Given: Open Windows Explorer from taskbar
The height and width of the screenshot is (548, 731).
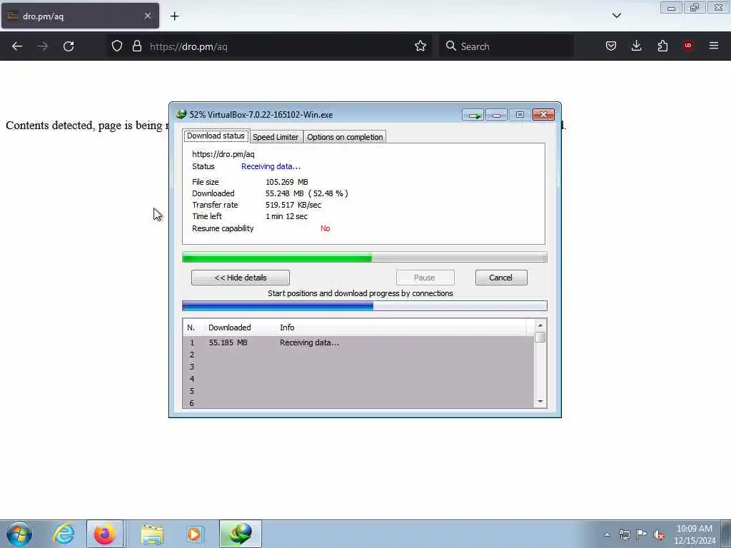Looking at the screenshot, I should (152, 534).
